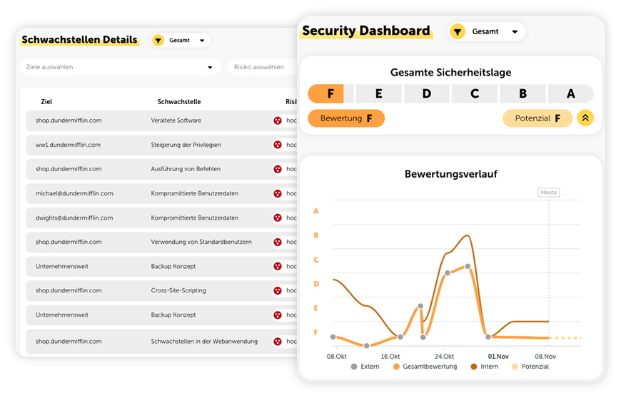
Task: Open the Ziele auswählen dropdown
Action: [120, 67]
